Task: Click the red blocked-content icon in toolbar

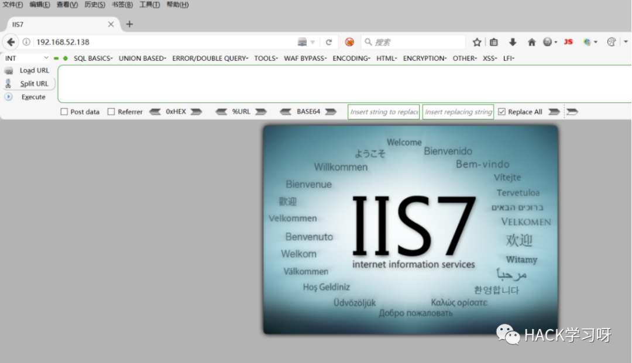Action: pos(349,42)
